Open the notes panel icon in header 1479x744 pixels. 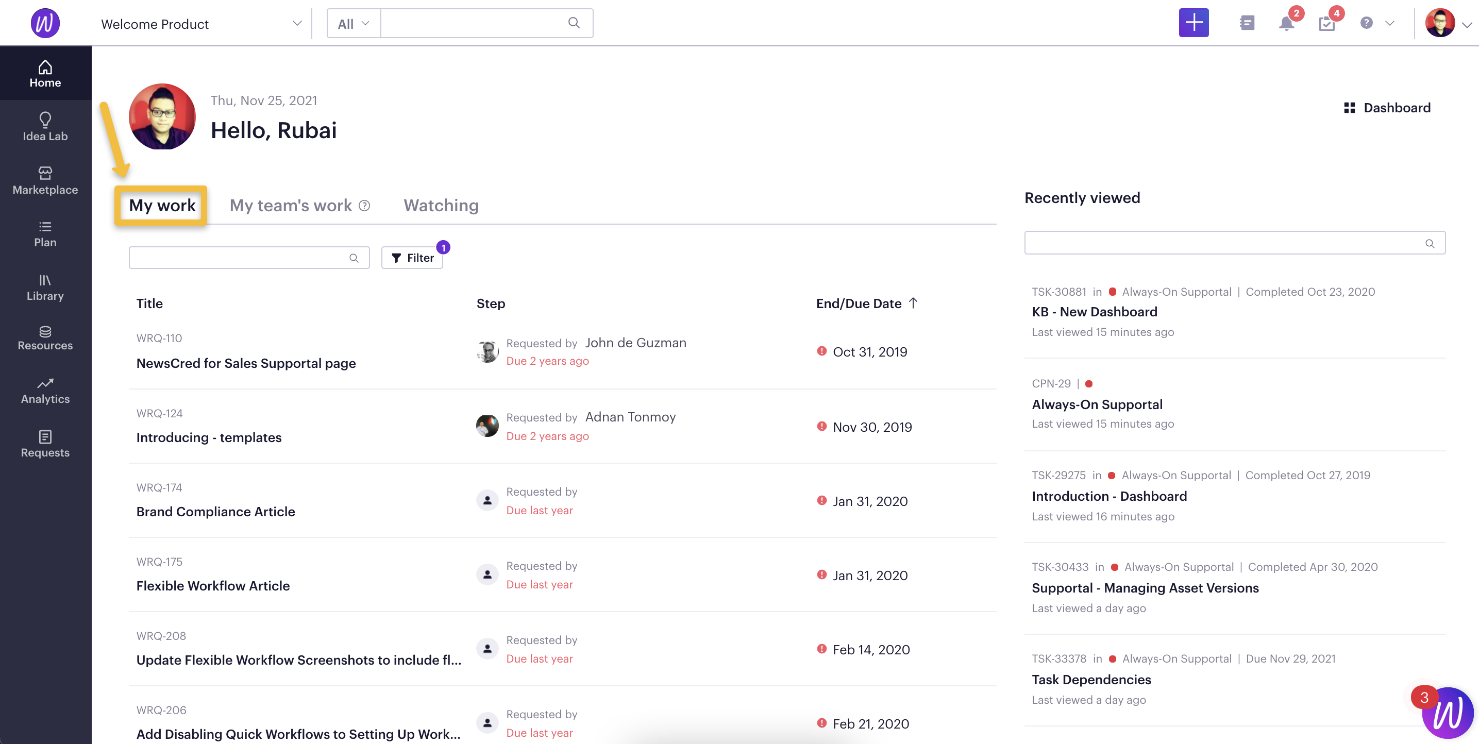[1247, 23]
